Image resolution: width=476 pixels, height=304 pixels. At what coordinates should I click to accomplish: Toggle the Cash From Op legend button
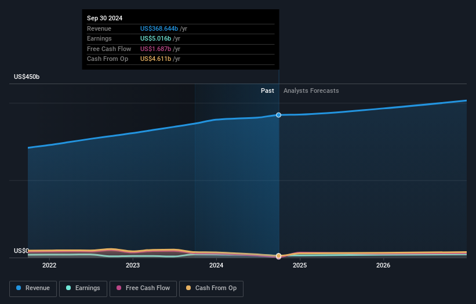211,288
